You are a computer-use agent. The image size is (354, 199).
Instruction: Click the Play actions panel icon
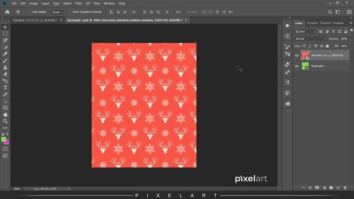coord(288,26)
